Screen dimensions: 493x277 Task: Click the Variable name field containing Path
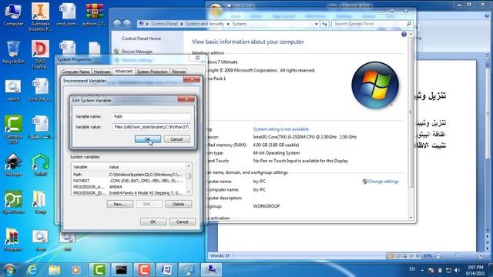151,116
